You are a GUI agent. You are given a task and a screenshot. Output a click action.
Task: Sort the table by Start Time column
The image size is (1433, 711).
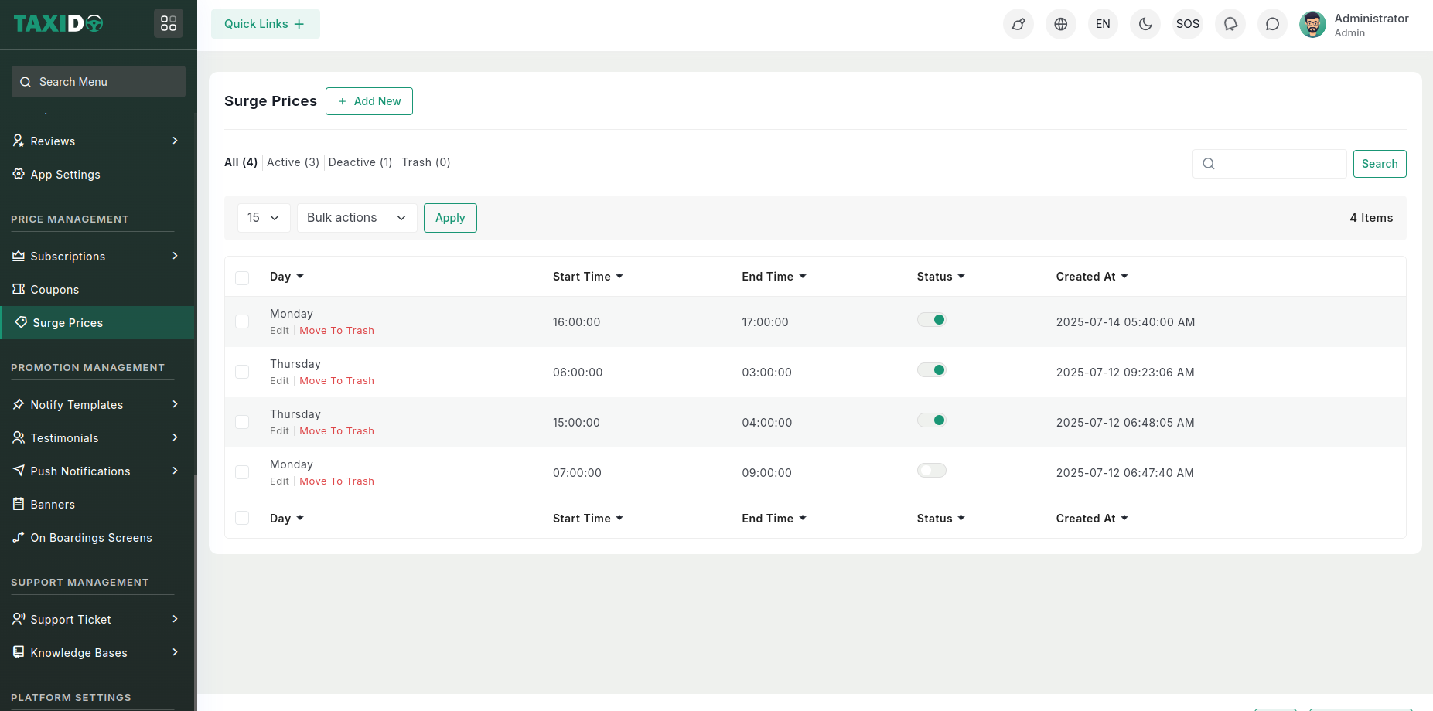[x=587, y=277]
